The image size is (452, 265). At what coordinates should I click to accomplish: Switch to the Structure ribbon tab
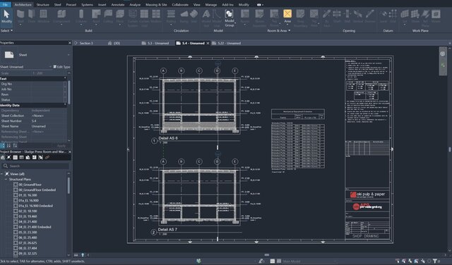point(42,5)
